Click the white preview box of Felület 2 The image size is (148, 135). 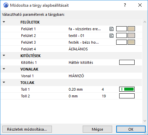pyautogui.click(x=122, y=36)
